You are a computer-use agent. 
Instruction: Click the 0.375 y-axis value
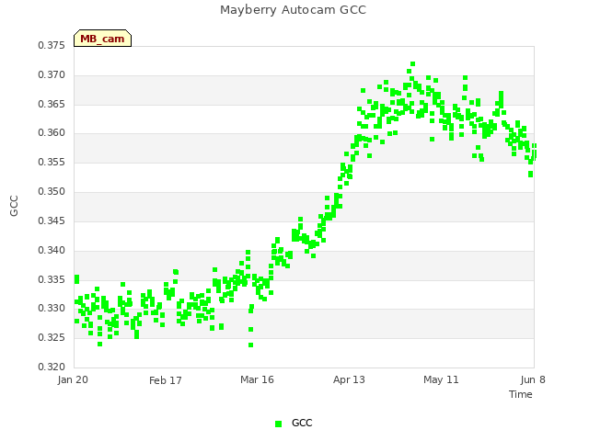coord(52,45)
